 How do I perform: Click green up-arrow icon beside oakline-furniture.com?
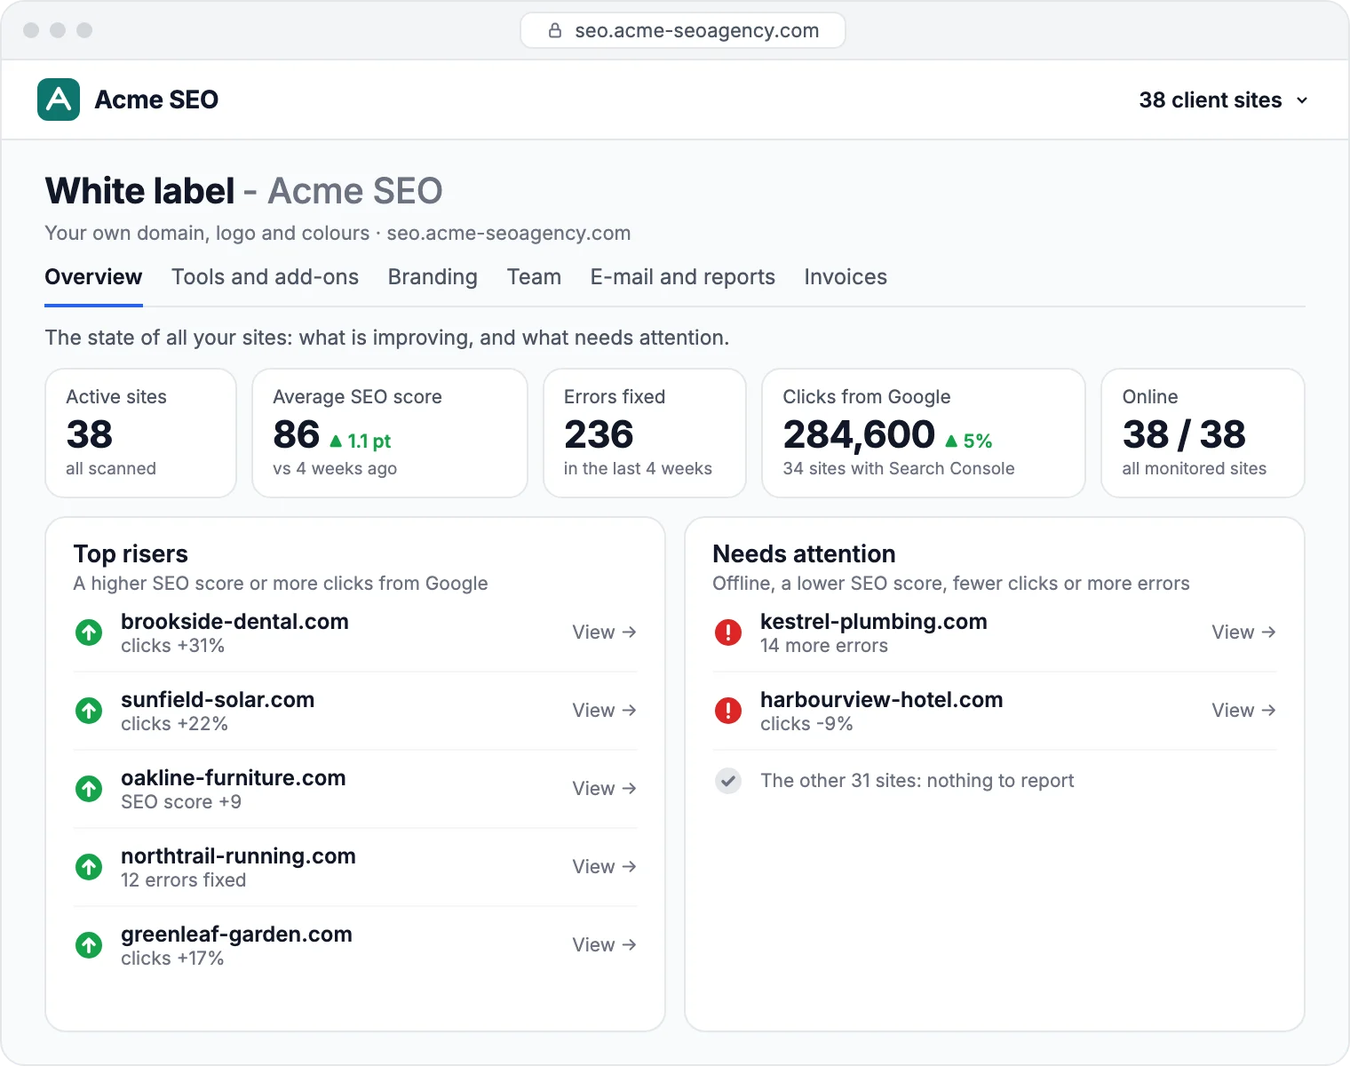click(x=89, y=789)
